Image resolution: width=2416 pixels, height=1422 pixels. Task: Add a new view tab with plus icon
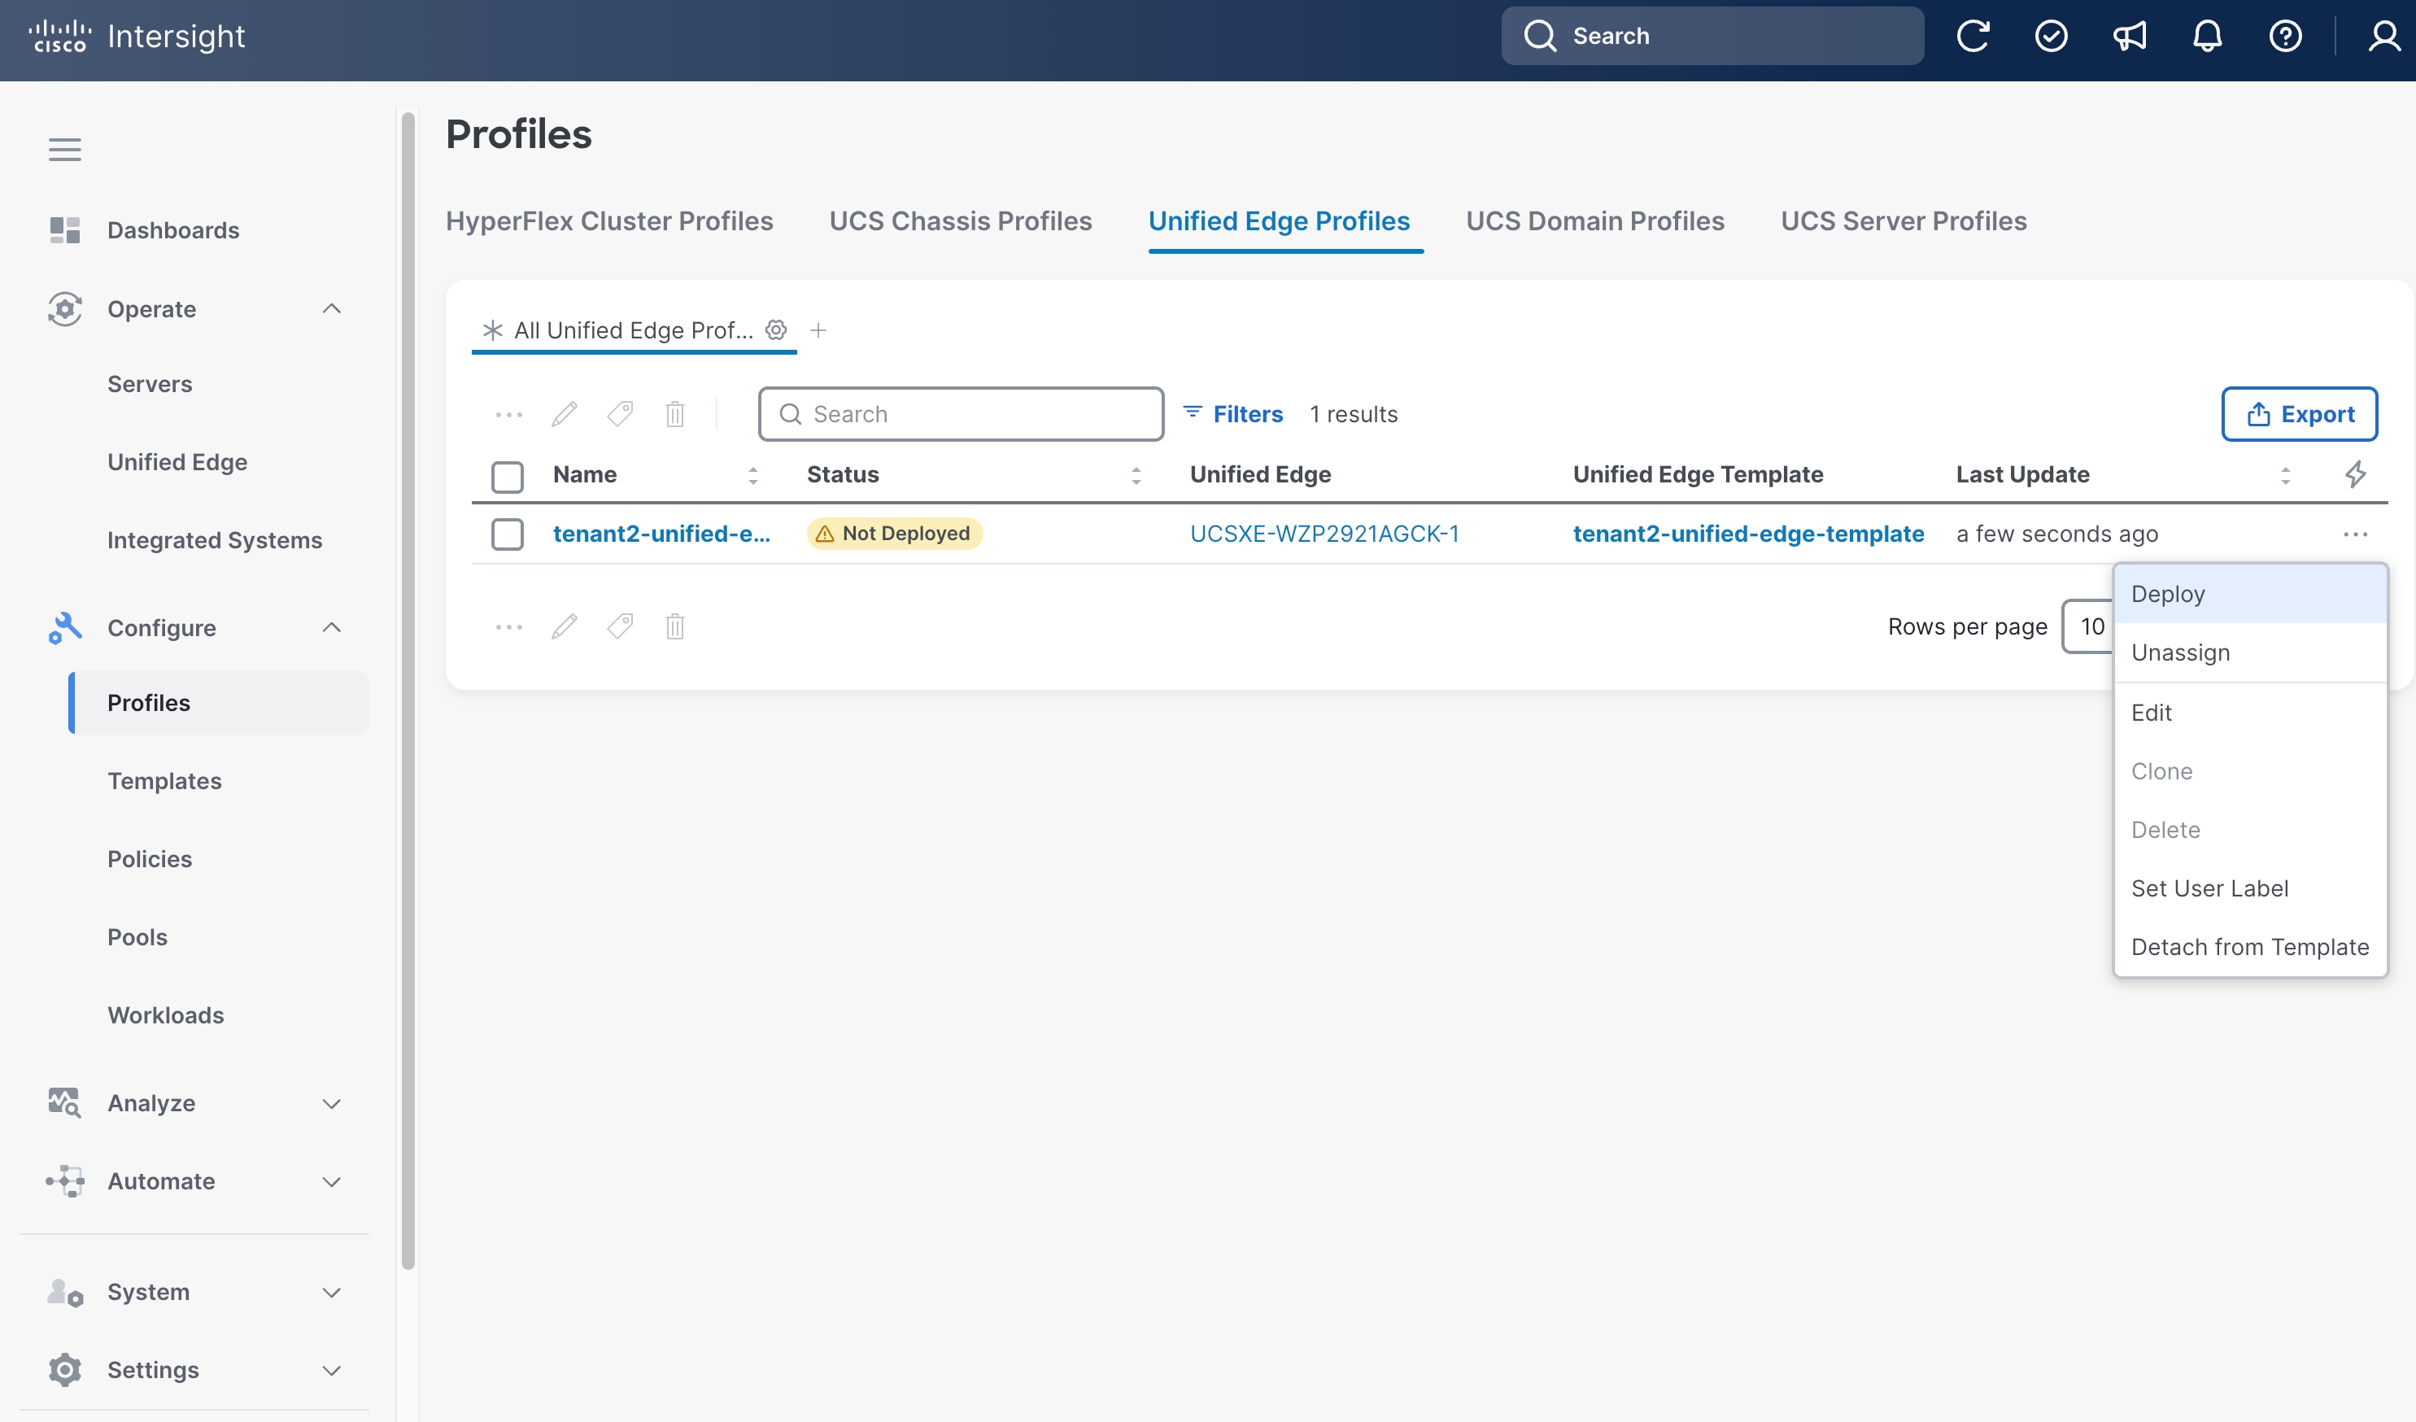coord(818,329)
